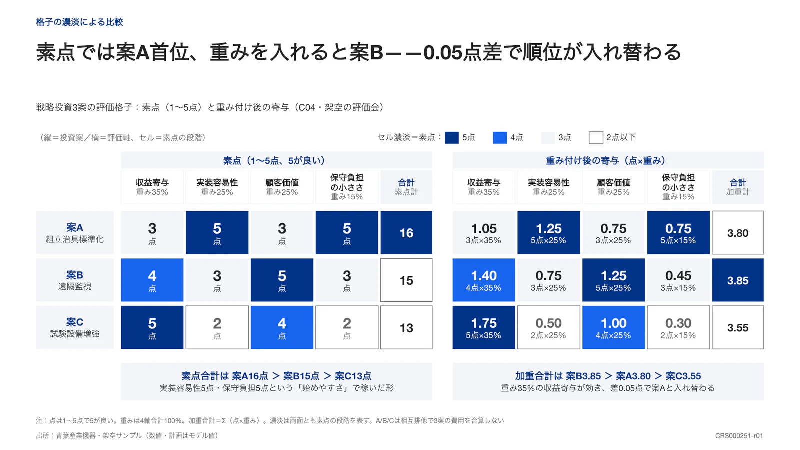
Task: Click the 1.75 cell labeled 5点×35%
Action: [x=484, y=327]
